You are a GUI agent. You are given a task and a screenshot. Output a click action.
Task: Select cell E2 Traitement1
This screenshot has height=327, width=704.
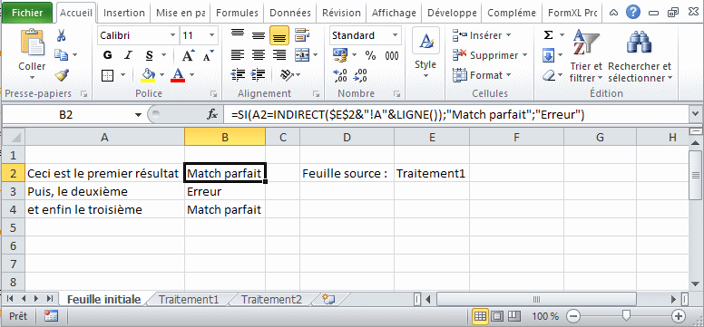(432, 173)
